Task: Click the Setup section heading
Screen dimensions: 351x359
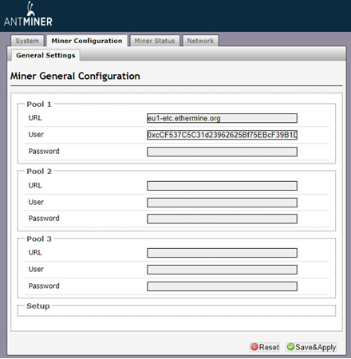Action: pos(38,306)
